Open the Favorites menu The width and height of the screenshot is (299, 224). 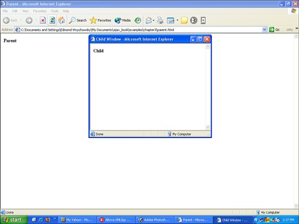pos(39,11)
